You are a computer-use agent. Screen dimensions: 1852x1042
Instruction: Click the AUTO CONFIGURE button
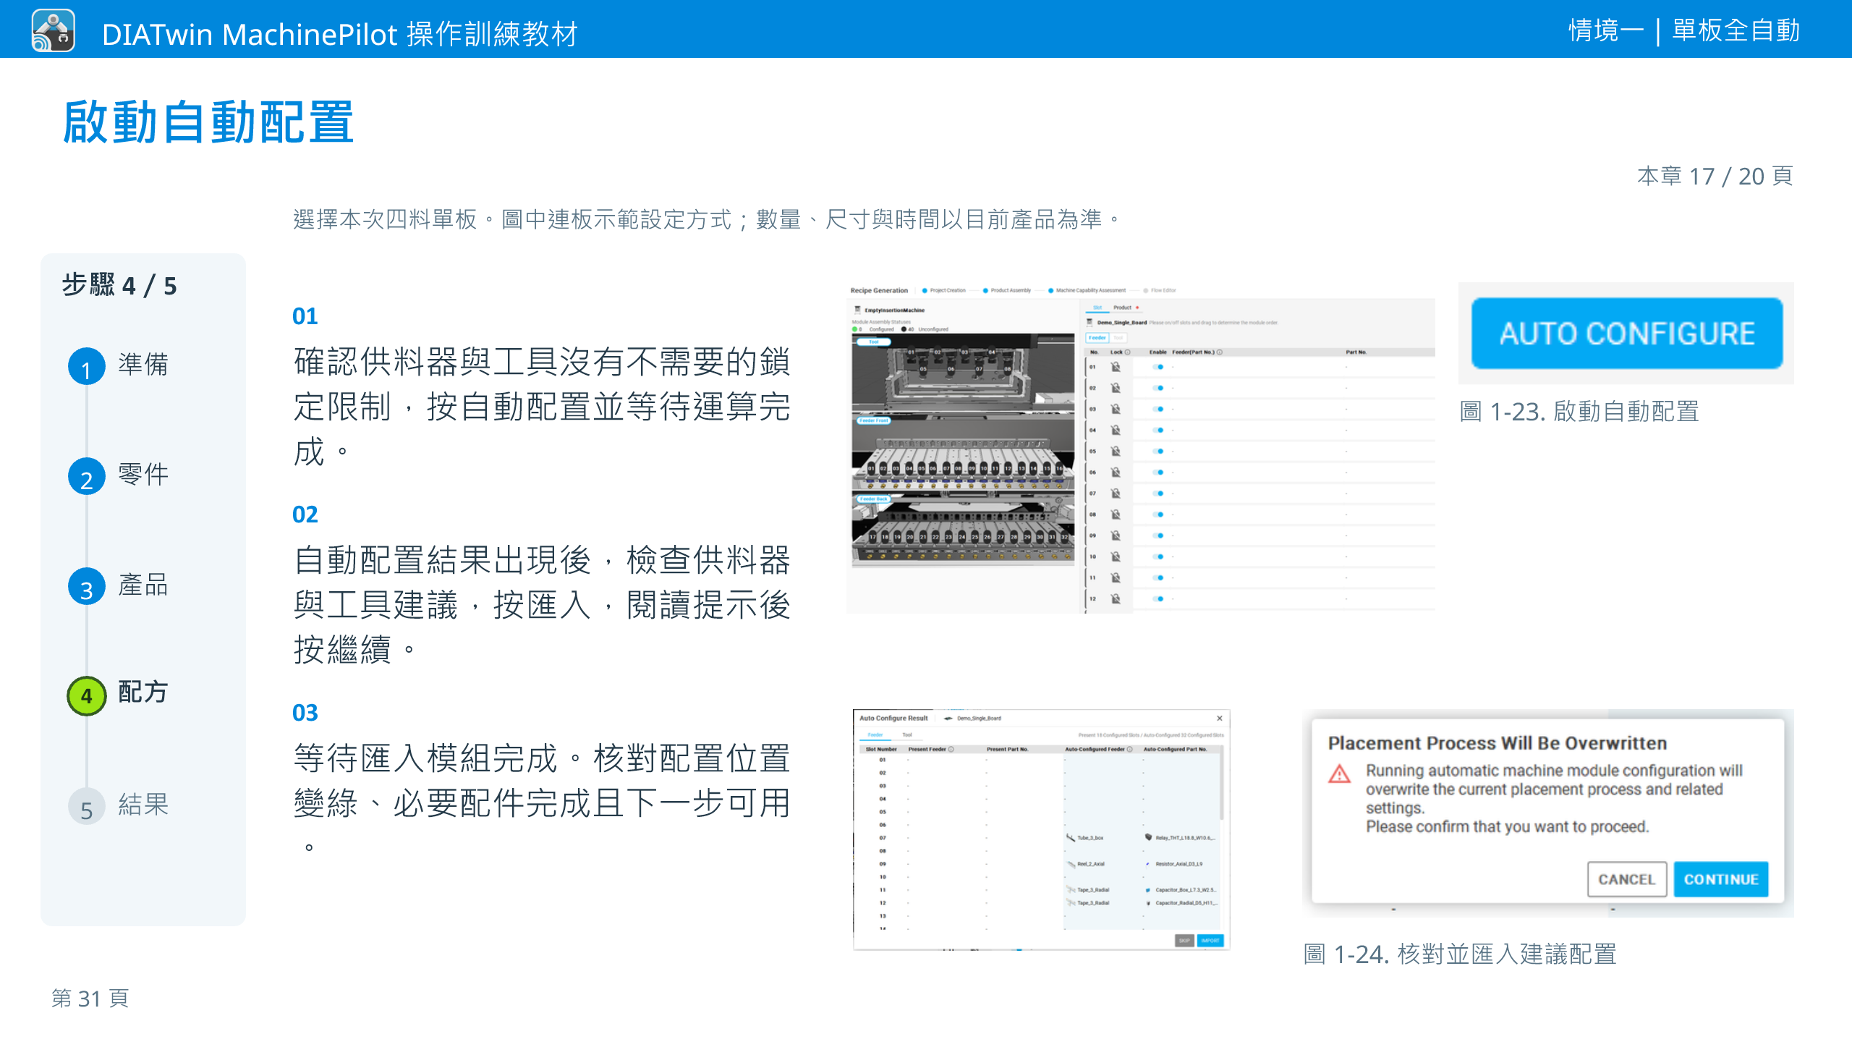[x=1627, y=334]
